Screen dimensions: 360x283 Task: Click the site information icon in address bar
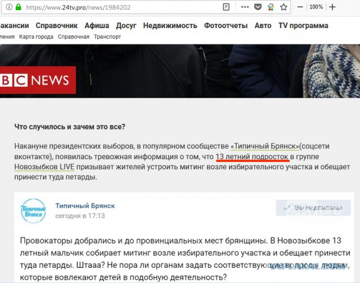[x=9, y=7]
